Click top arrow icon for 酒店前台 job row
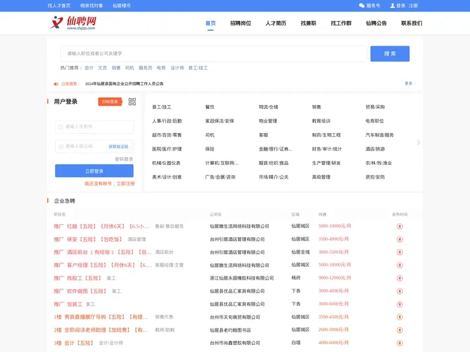 [399, 252]
